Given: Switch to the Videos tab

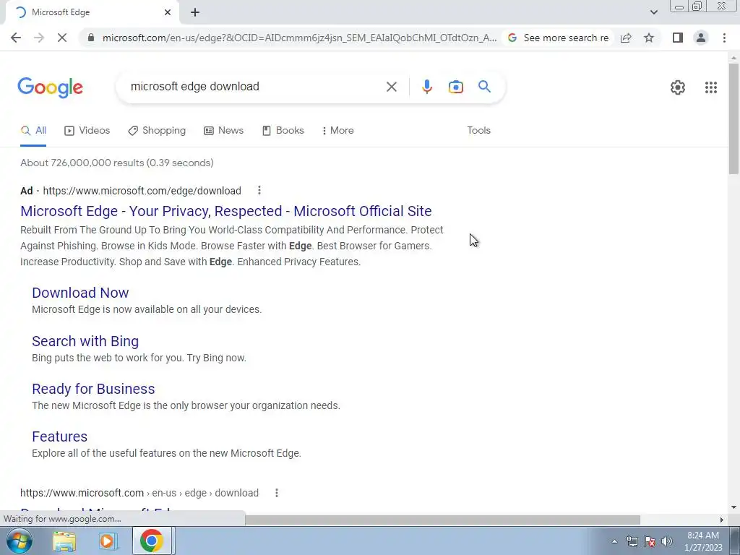Looking at the screenshot, I should click(x=87, y=131).
